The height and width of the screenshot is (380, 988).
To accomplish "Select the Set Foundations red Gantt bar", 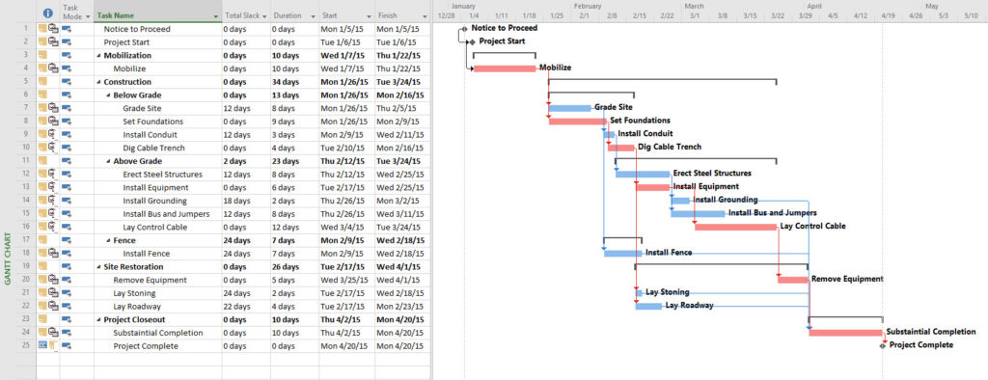I will click(x=578, y=121).
